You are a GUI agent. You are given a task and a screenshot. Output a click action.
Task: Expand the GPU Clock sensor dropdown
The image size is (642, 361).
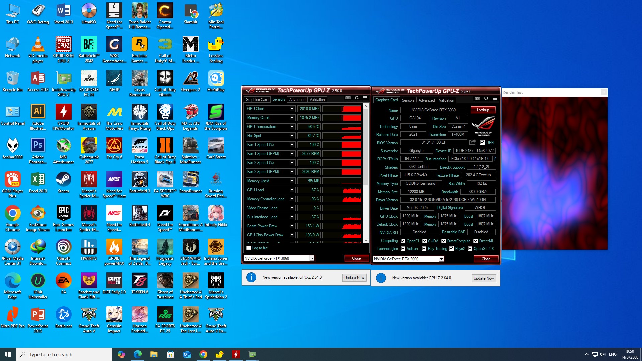[292, 109]
